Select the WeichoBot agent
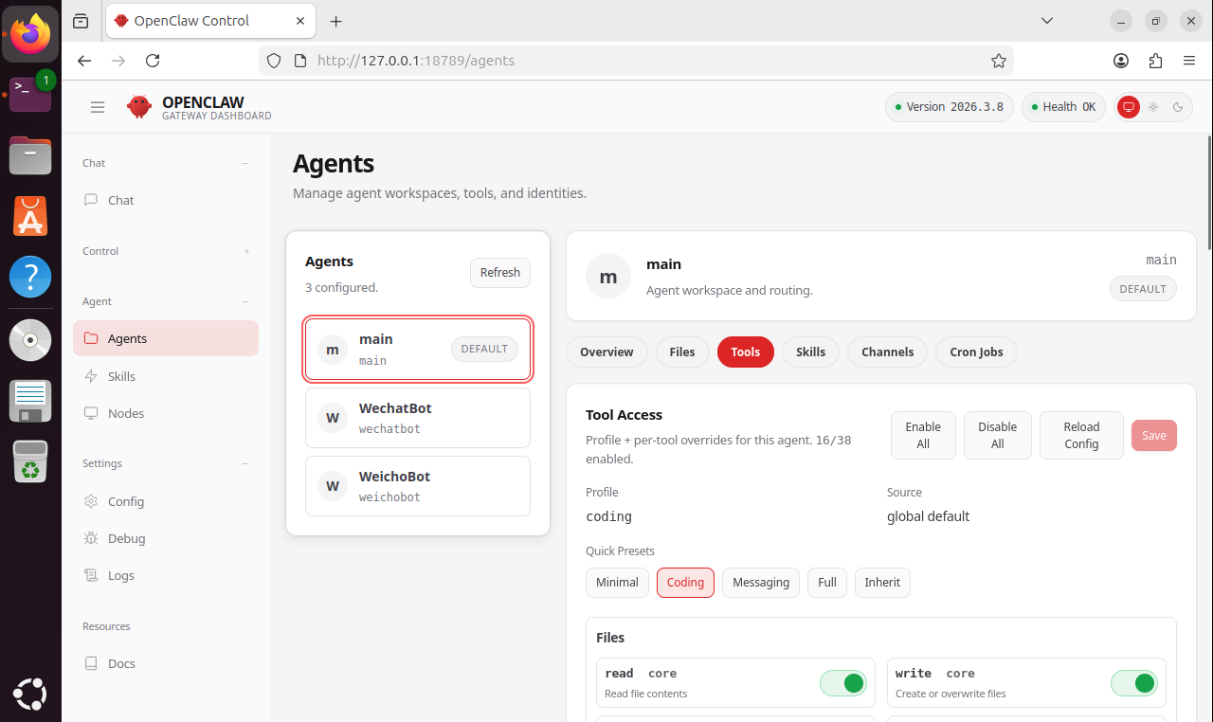The image size is (1213, 722). tap(418, 486)
